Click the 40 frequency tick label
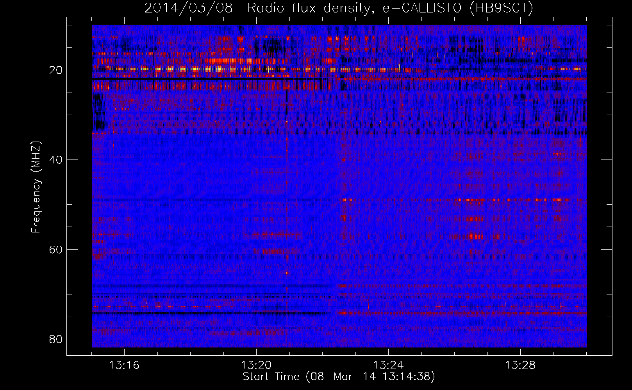The image size is (632, 390). pyautogui.click(x=56, y=160)
